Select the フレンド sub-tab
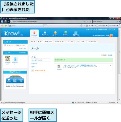 (x=70, y=42)
